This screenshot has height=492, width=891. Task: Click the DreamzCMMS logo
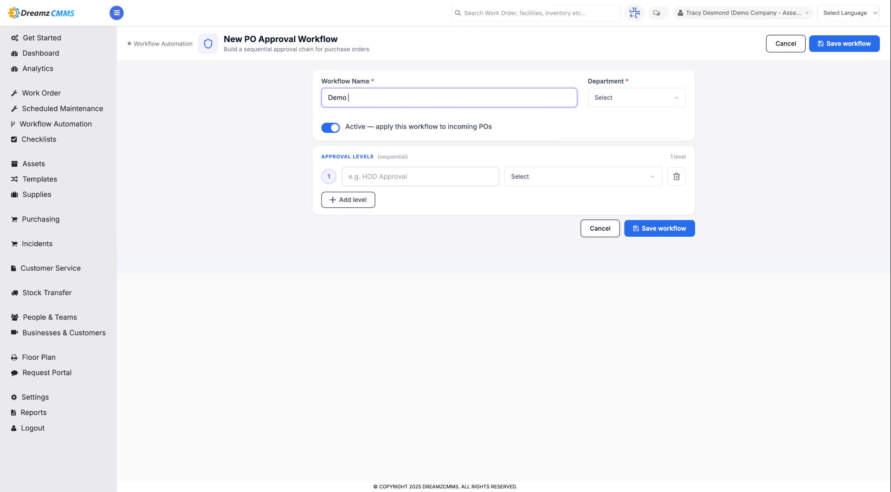pyautogui.click(x=41, y=13)
